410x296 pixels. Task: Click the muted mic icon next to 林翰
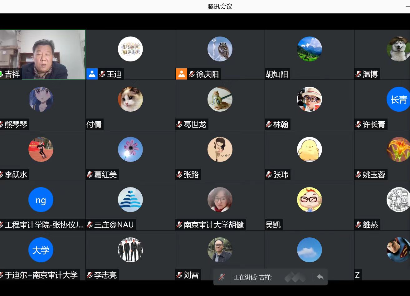[269, 124]
